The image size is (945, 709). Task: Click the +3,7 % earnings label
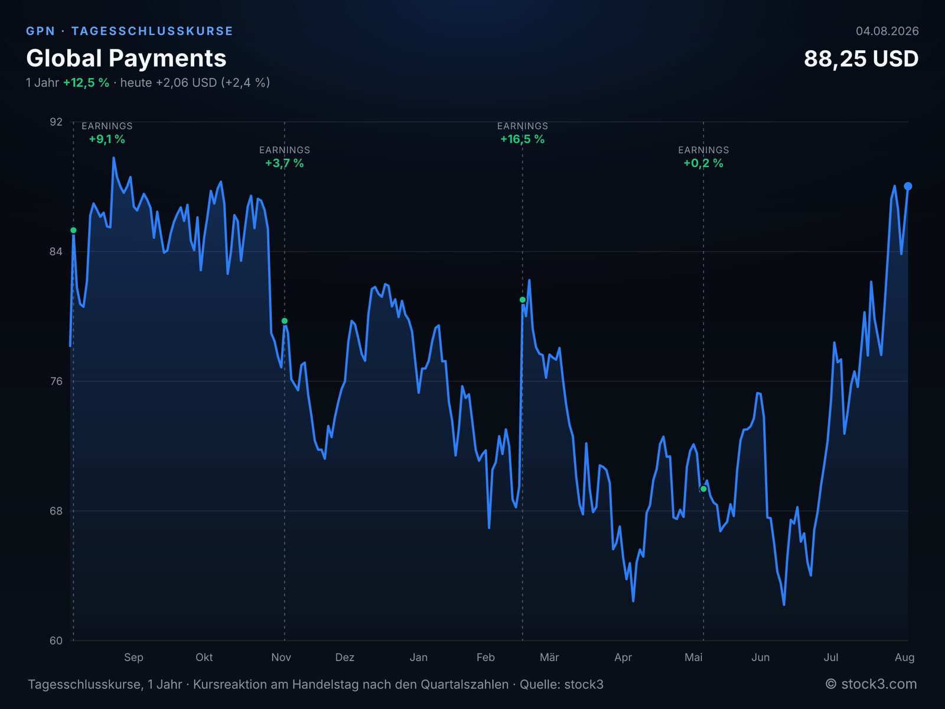coord(285,163)
